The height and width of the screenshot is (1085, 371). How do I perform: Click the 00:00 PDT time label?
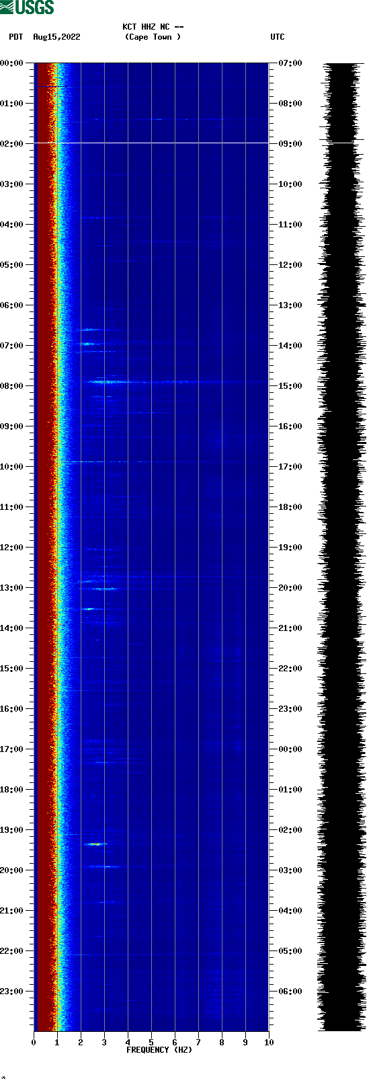pyautogui.click(x=12, y=63)
